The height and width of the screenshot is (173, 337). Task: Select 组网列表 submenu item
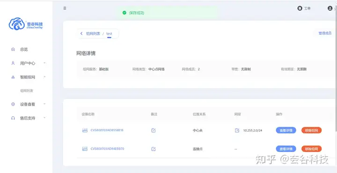pyautogui.click(x=27, y=91)
